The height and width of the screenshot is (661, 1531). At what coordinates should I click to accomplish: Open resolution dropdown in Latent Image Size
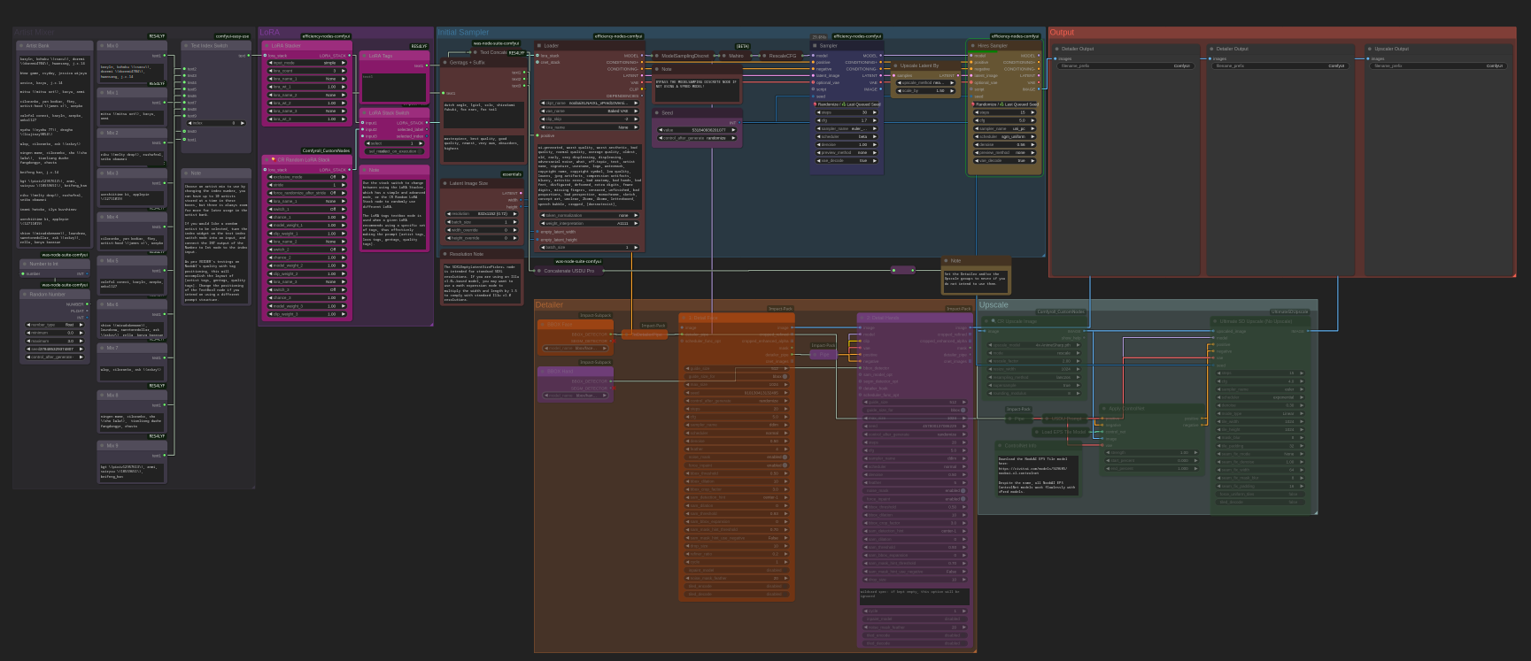pos(482,214)
